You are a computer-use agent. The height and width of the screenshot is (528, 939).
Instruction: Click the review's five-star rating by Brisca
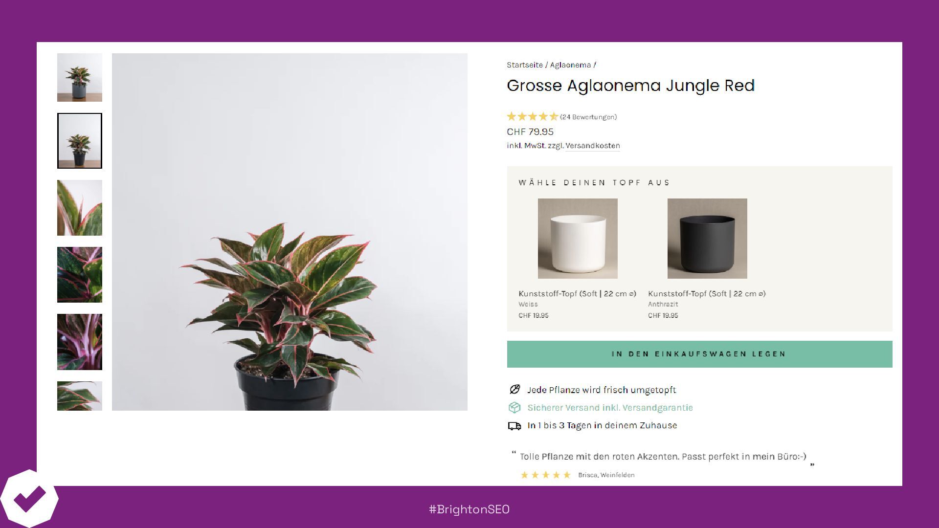546,475
